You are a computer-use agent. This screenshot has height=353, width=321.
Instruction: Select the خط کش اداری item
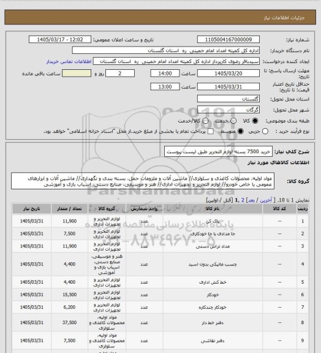[x=213, y=283]
